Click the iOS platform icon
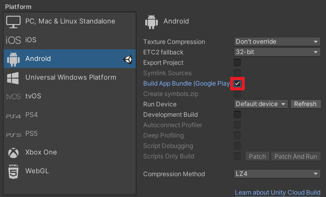The image size is (326, 197). point(13,40)
